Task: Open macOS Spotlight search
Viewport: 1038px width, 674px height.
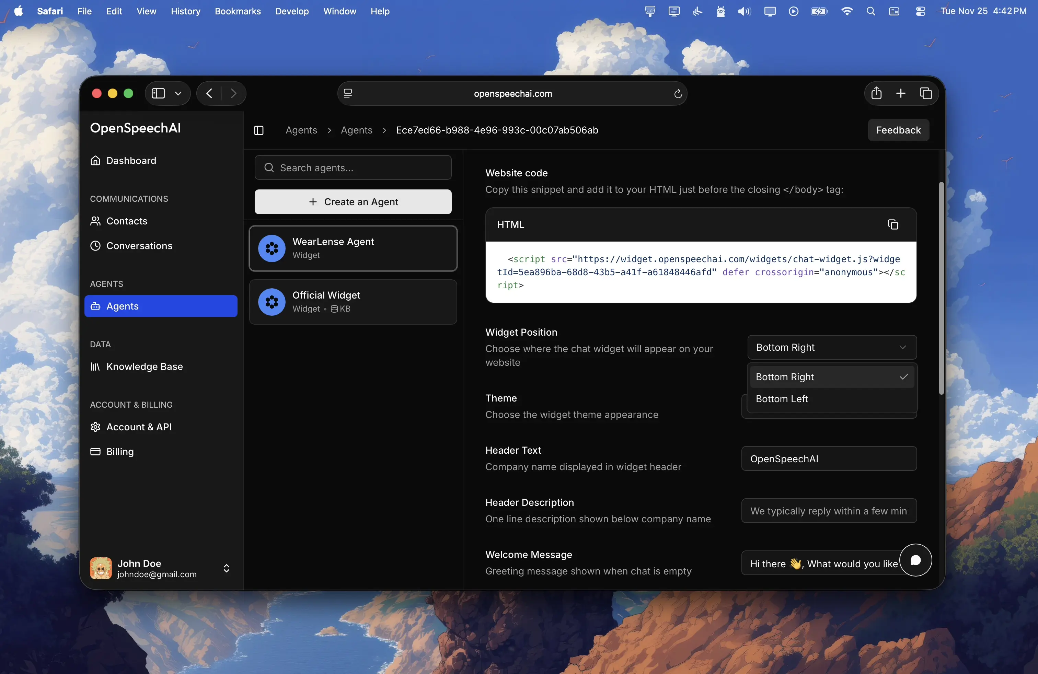Action: (x=870, y=11)
